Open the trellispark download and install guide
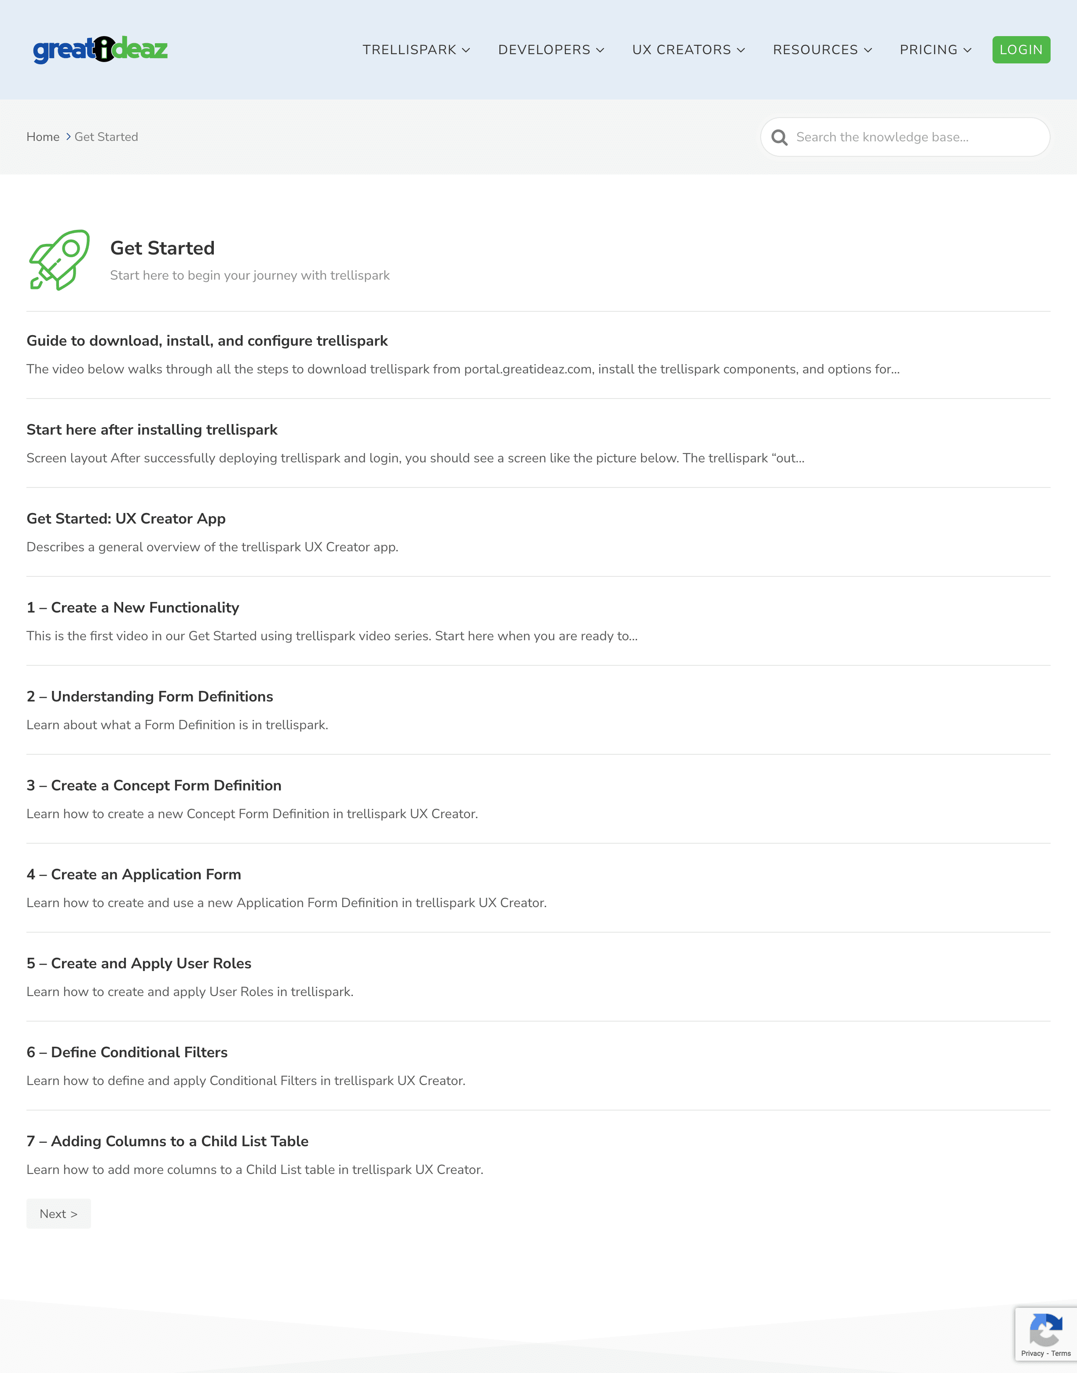Viewport: 1077px width, 1373px height. (207, 341)
